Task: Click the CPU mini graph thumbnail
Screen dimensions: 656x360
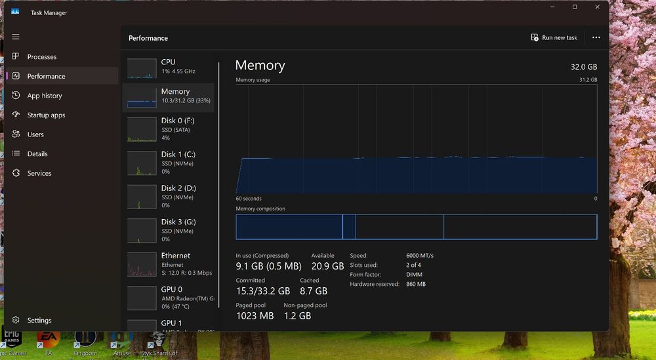Action: point(142,69)
